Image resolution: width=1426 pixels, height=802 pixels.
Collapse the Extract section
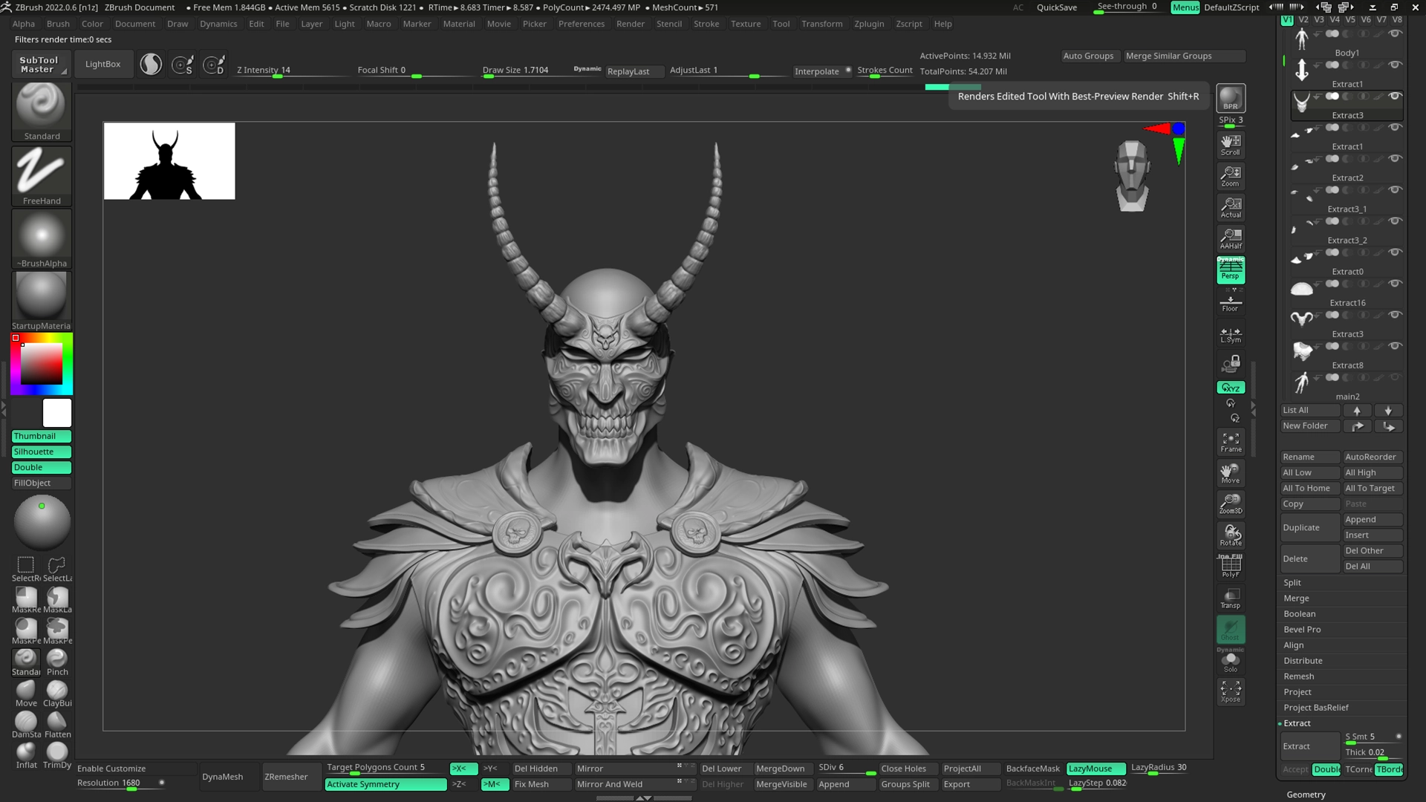tap(1297, 723)
